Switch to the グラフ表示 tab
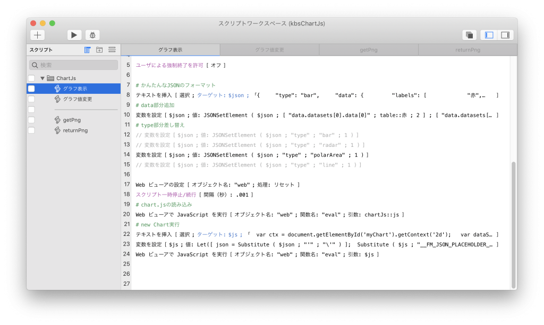The height and width of the screenshot is (325, 544). pyautogui.click(x=171, y=50)
